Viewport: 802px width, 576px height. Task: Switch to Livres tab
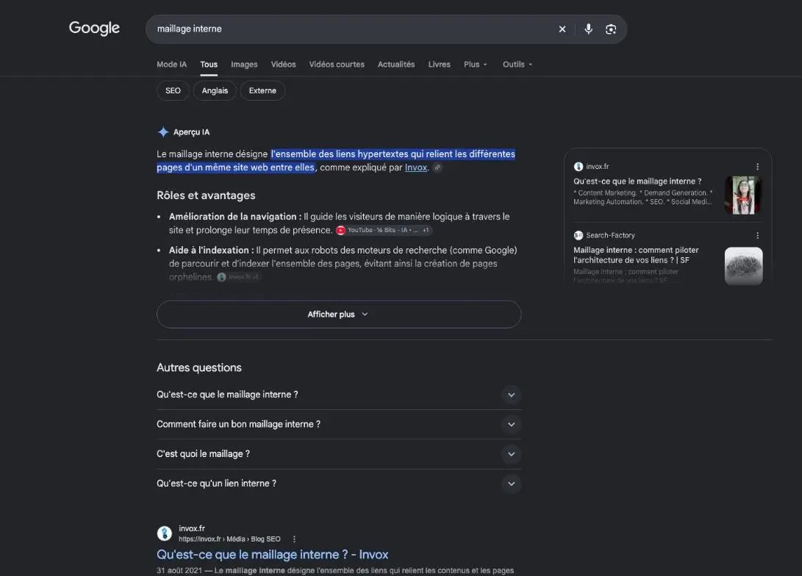click(x=440, y=65)
